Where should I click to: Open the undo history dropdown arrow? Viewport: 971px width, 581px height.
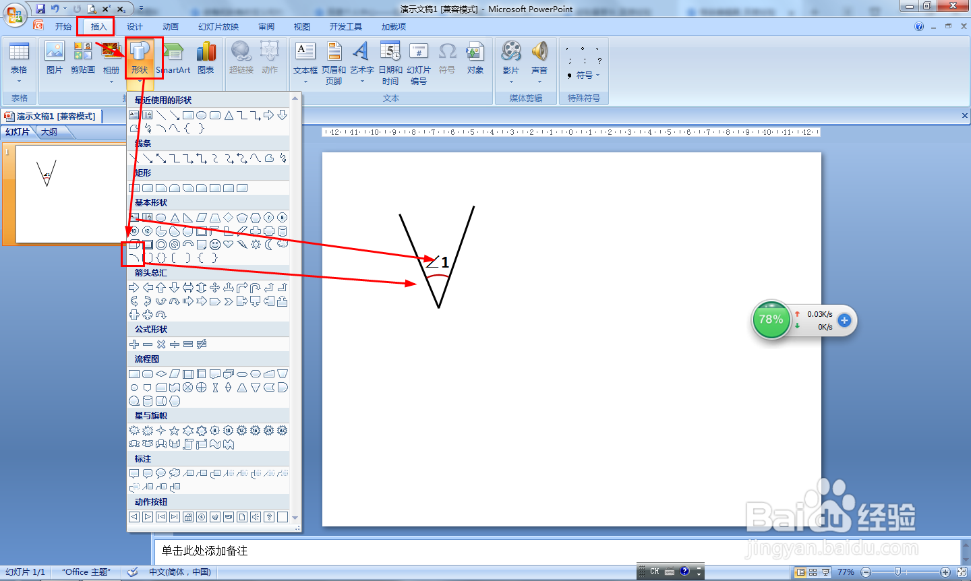click(65, 9)
